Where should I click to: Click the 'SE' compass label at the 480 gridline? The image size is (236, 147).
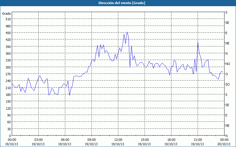227,23
